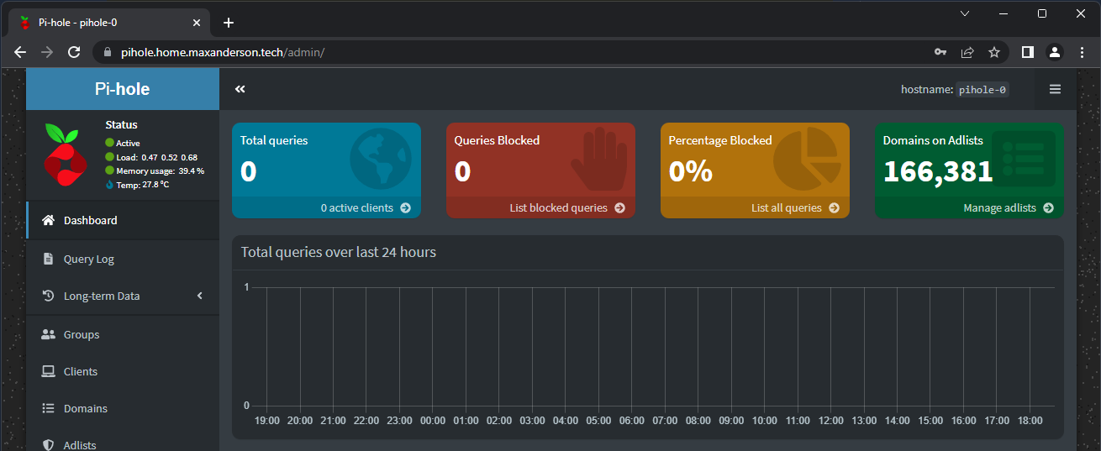Click the Query Log file icon
The height and width of the screenshot is (451, 1101).
pos(48,259)
